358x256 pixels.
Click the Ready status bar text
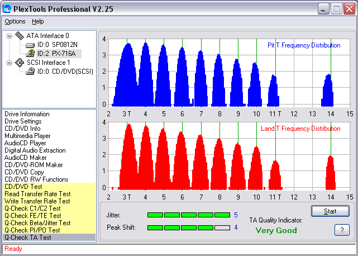coord(13,249)
